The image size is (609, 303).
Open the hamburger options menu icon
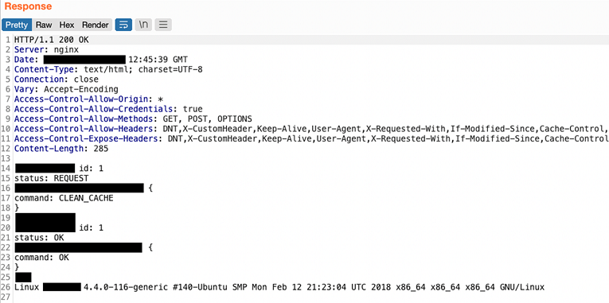point(163,25)
